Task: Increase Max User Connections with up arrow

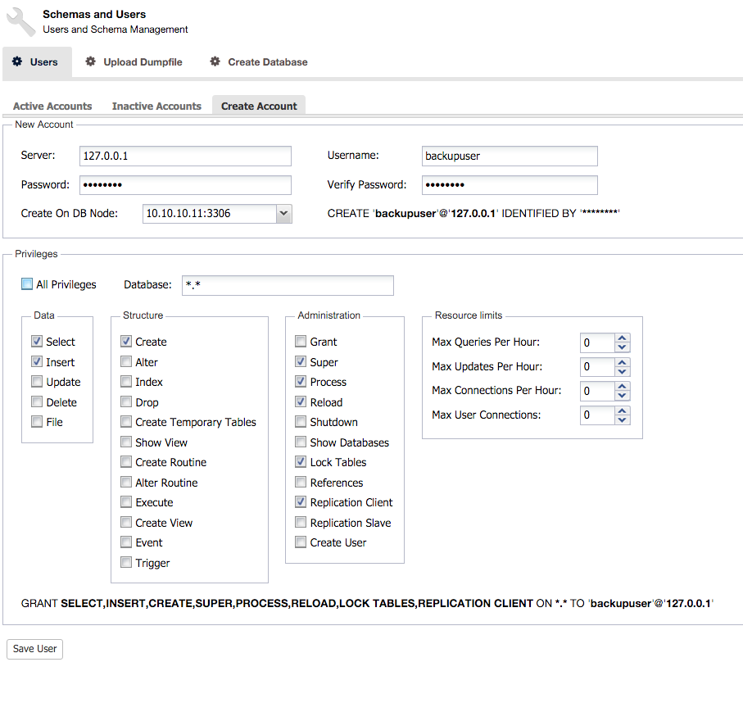Action: click(622, 410)
